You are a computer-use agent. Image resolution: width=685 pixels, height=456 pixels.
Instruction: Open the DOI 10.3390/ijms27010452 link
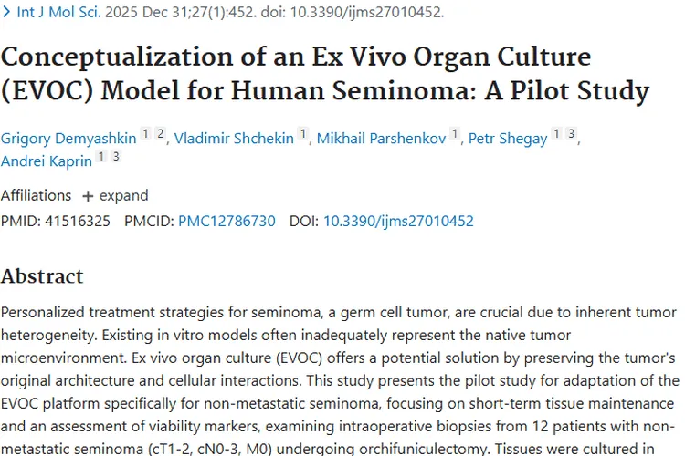(398, 221)
